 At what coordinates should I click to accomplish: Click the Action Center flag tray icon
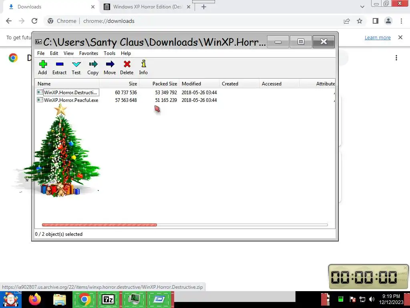pyautogui.click(x=352, y=299)
